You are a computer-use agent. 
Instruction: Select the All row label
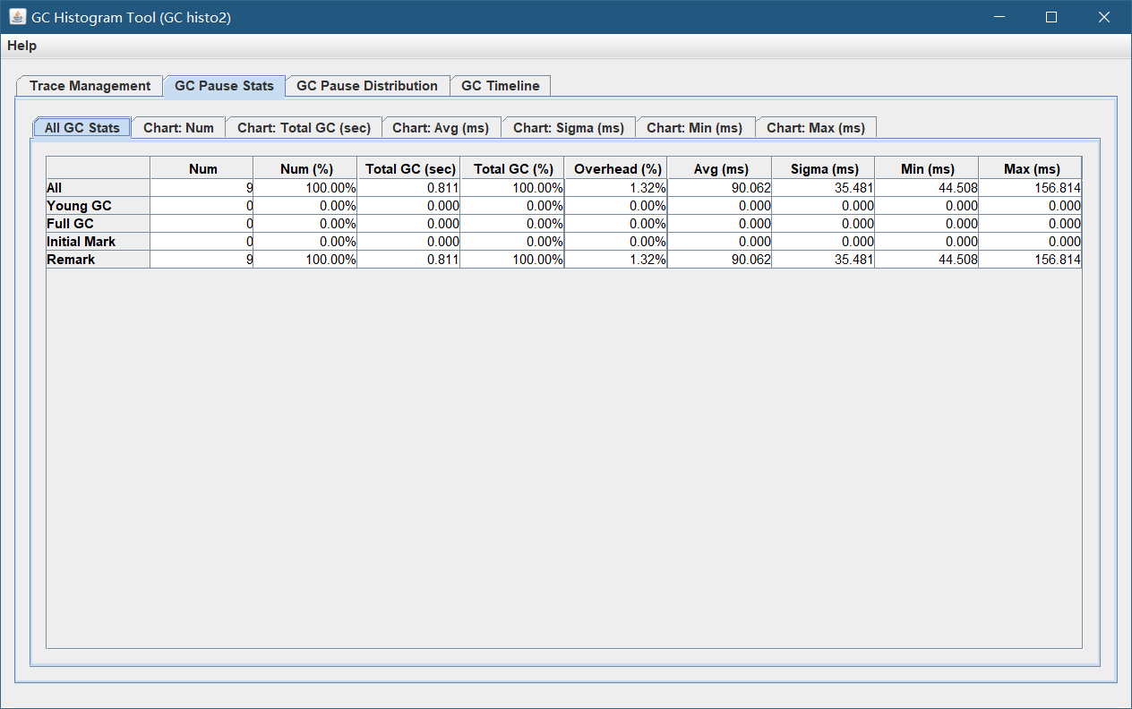[99, 188]
